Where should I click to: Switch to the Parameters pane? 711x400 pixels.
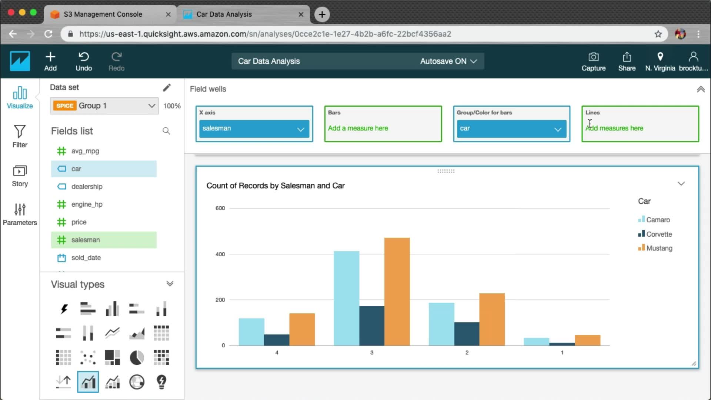pyautogui.click(x=20, y=214)
